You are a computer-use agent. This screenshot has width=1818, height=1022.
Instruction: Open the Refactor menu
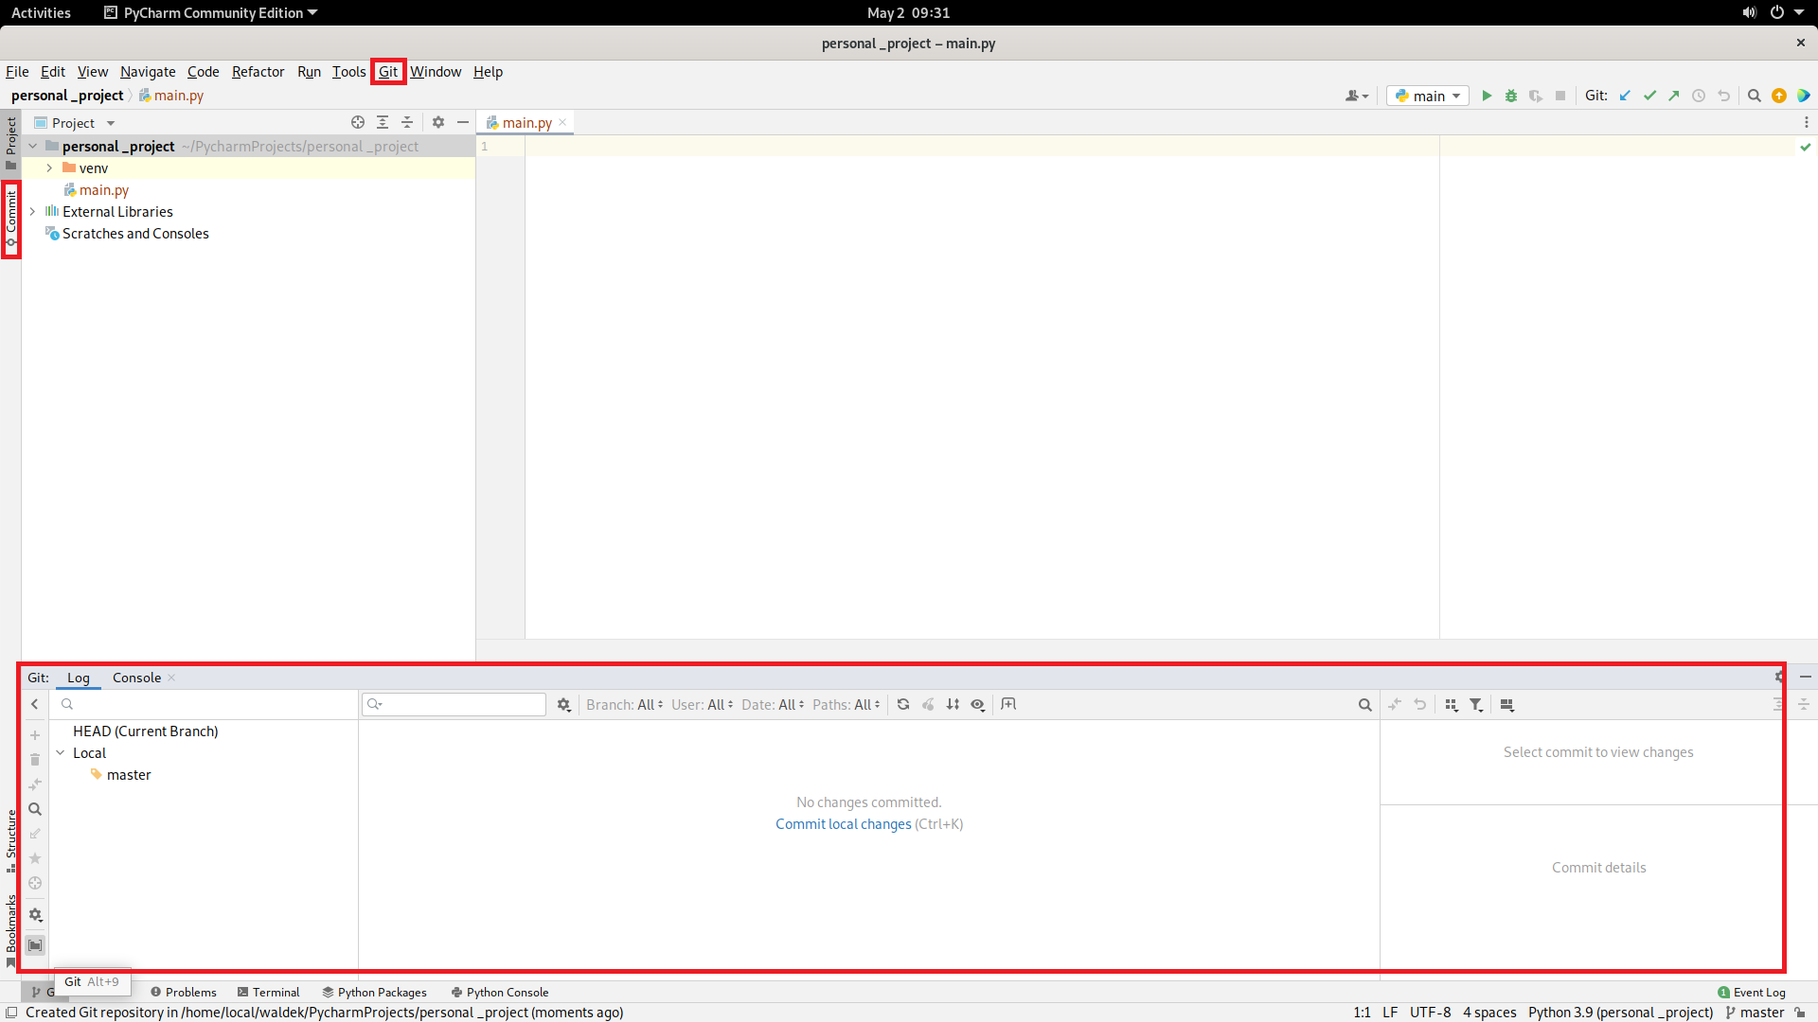pos(258,71)
